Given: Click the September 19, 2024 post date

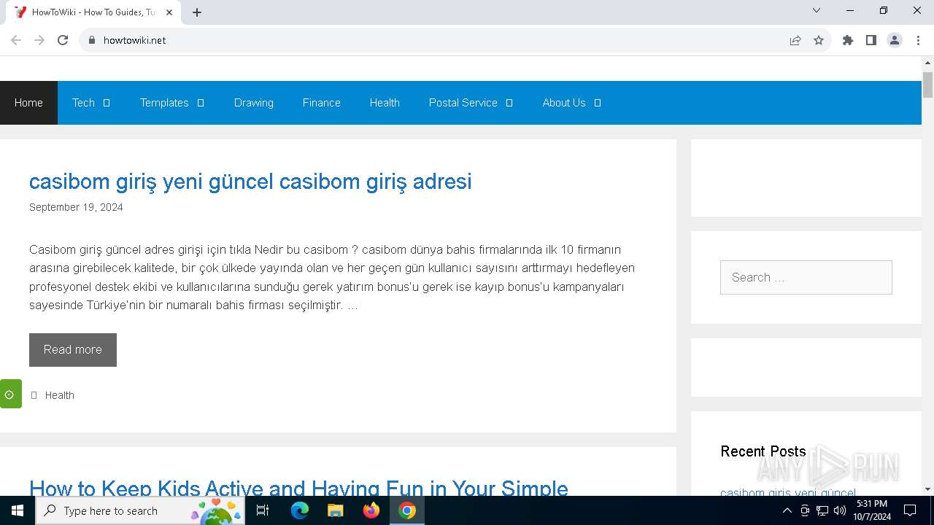Looking at the screenshot, I should [76, 207].
